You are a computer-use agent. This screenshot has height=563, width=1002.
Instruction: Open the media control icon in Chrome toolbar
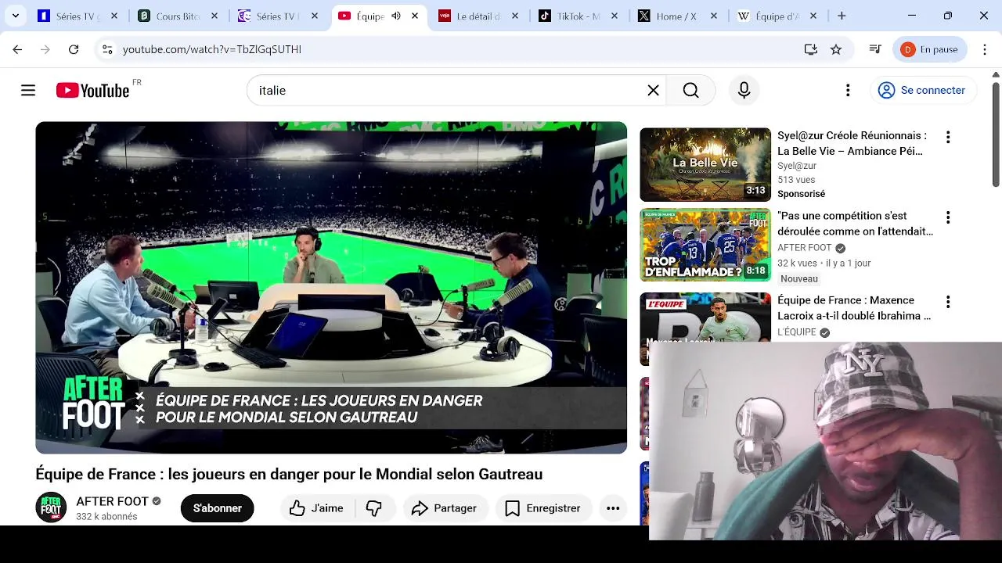(x=875, y=49)
